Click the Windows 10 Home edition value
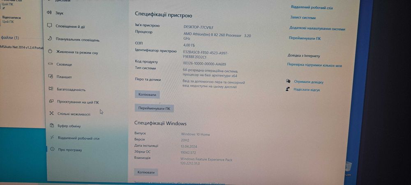Image resolution: width=411 pixels, height=185 pixels. pos(196,134)
